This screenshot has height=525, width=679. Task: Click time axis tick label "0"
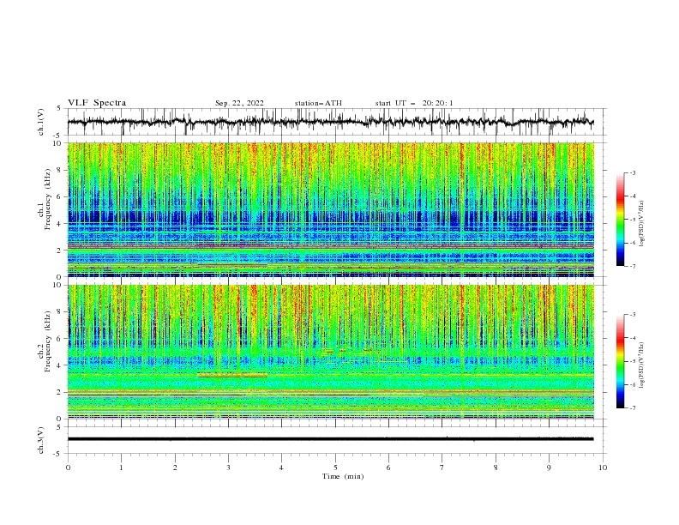tap(68, 468)
